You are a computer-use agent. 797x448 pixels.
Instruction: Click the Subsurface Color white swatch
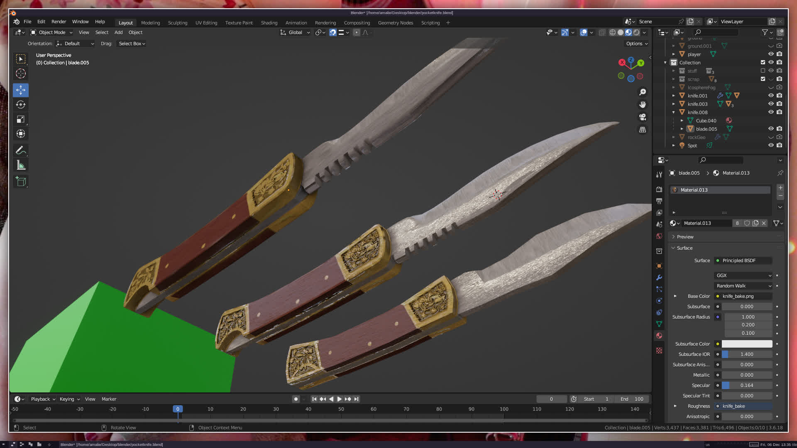747,344
